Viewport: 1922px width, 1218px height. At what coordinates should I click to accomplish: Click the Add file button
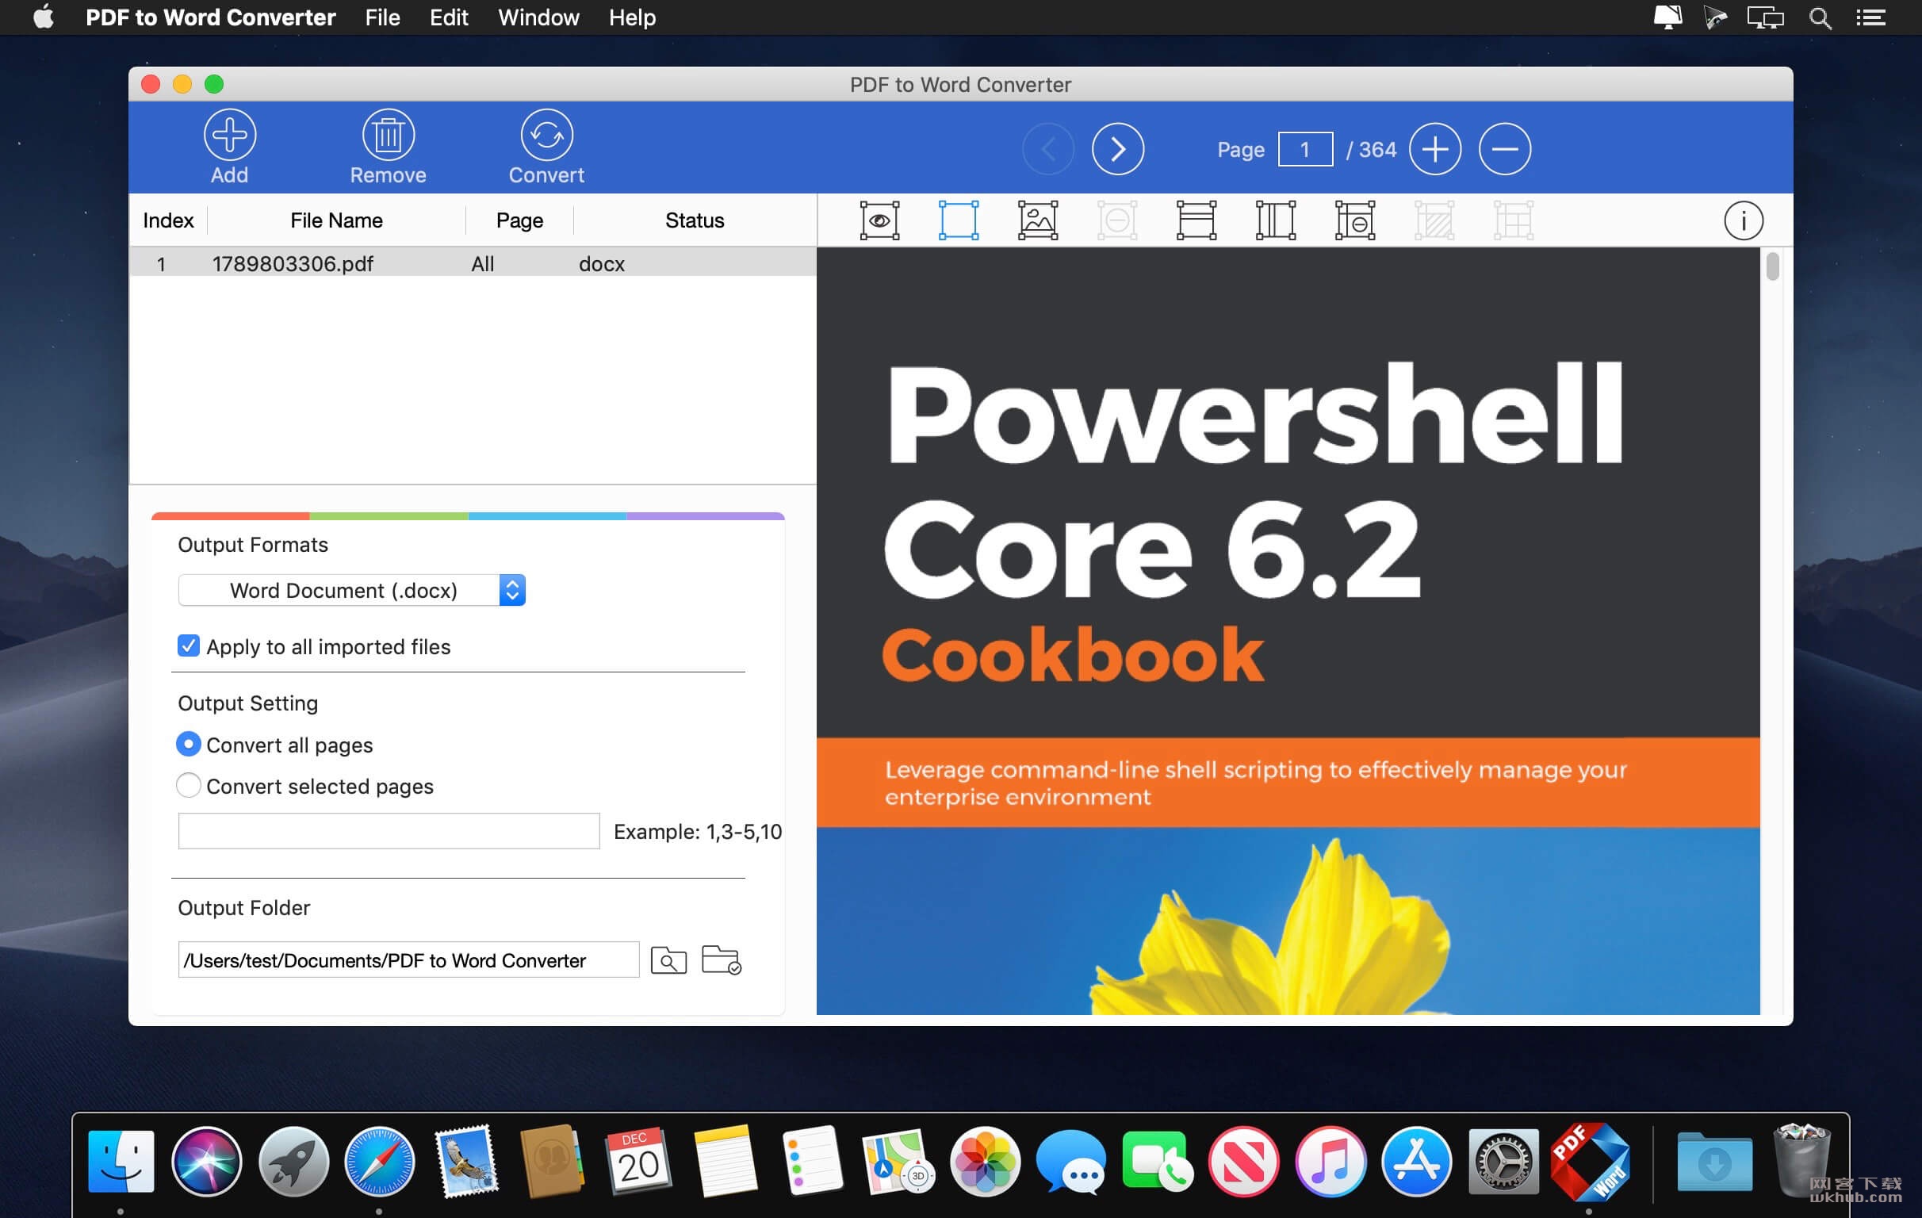coord(229,147)
